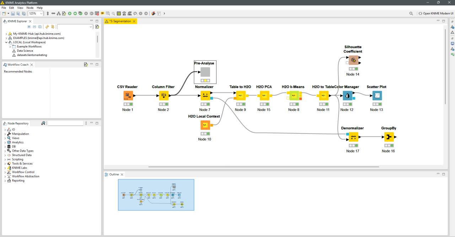Screen dimensions: 455x237
Task: Open the Node menu
Action: [30, 8]
